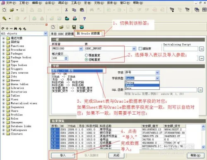207x160 pixels.
Task: Expand the Functions tree node
Action: [x=3, y=46]
